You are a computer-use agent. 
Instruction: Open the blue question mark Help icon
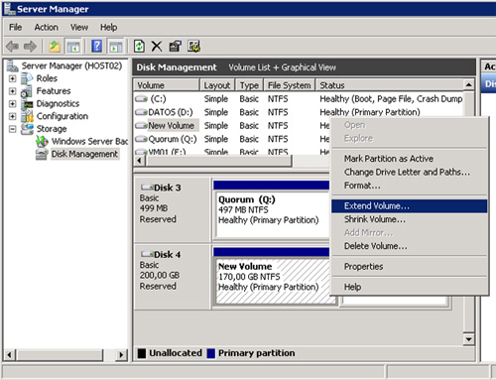(x=96, y=47)
